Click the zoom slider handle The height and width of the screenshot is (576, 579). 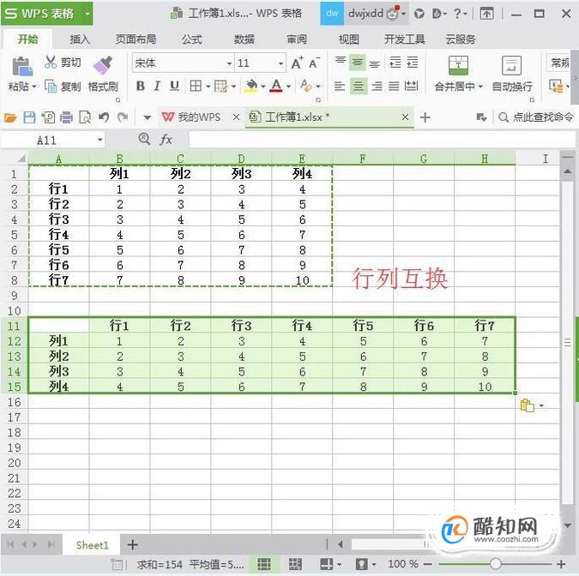point(495,564)
